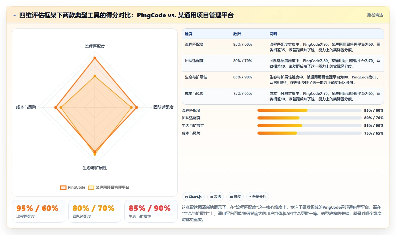This screenshot has height=235, width=396.
Task: Click the icon in the 数据卡片 tag
Action: coord(250,196)
